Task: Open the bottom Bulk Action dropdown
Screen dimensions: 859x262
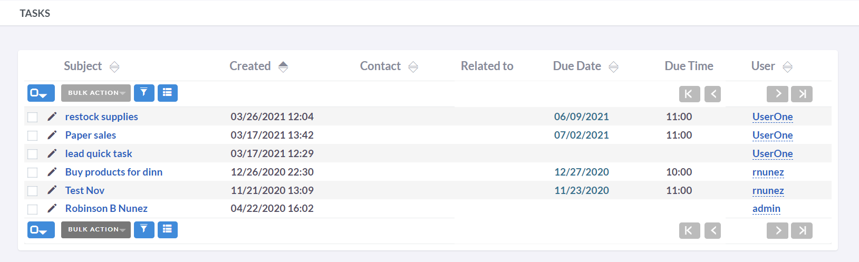Action: coord(96,229)
